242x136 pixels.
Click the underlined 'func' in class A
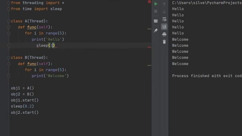pyautogui.click(x=32, y=27)
